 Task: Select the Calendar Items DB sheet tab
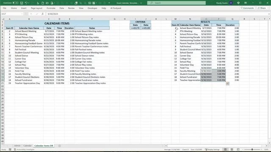tap(44, 146)
